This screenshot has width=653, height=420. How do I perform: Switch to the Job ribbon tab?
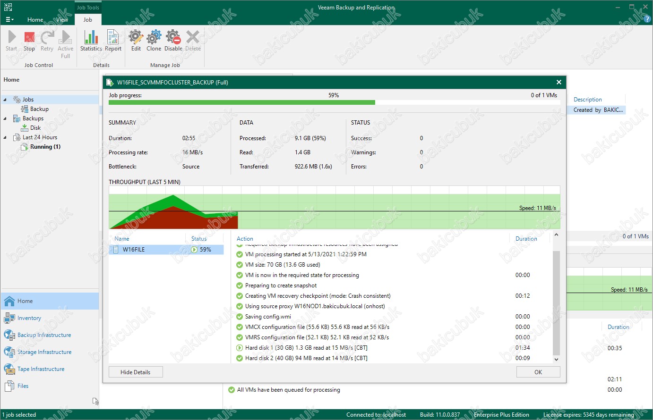coord(88,20)
